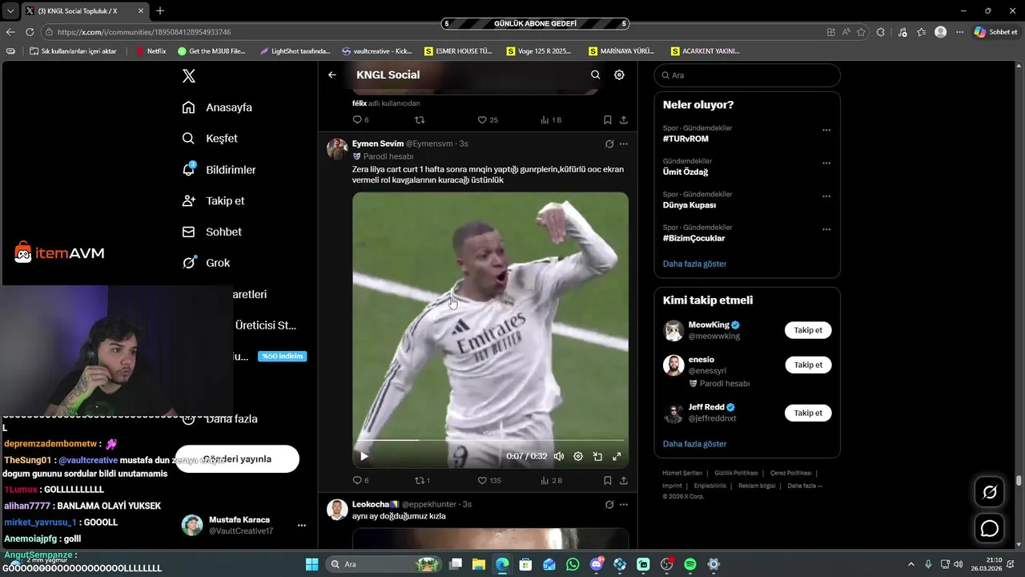Follow Jeff Redd with Takip et

click(x=808, y=413)
